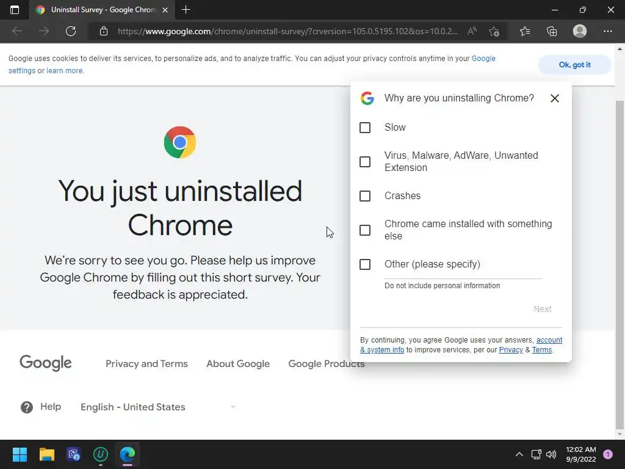Click 'Do not include personal information' text
625x469 pixels.
pyautogui.click(x=442, y=286)
